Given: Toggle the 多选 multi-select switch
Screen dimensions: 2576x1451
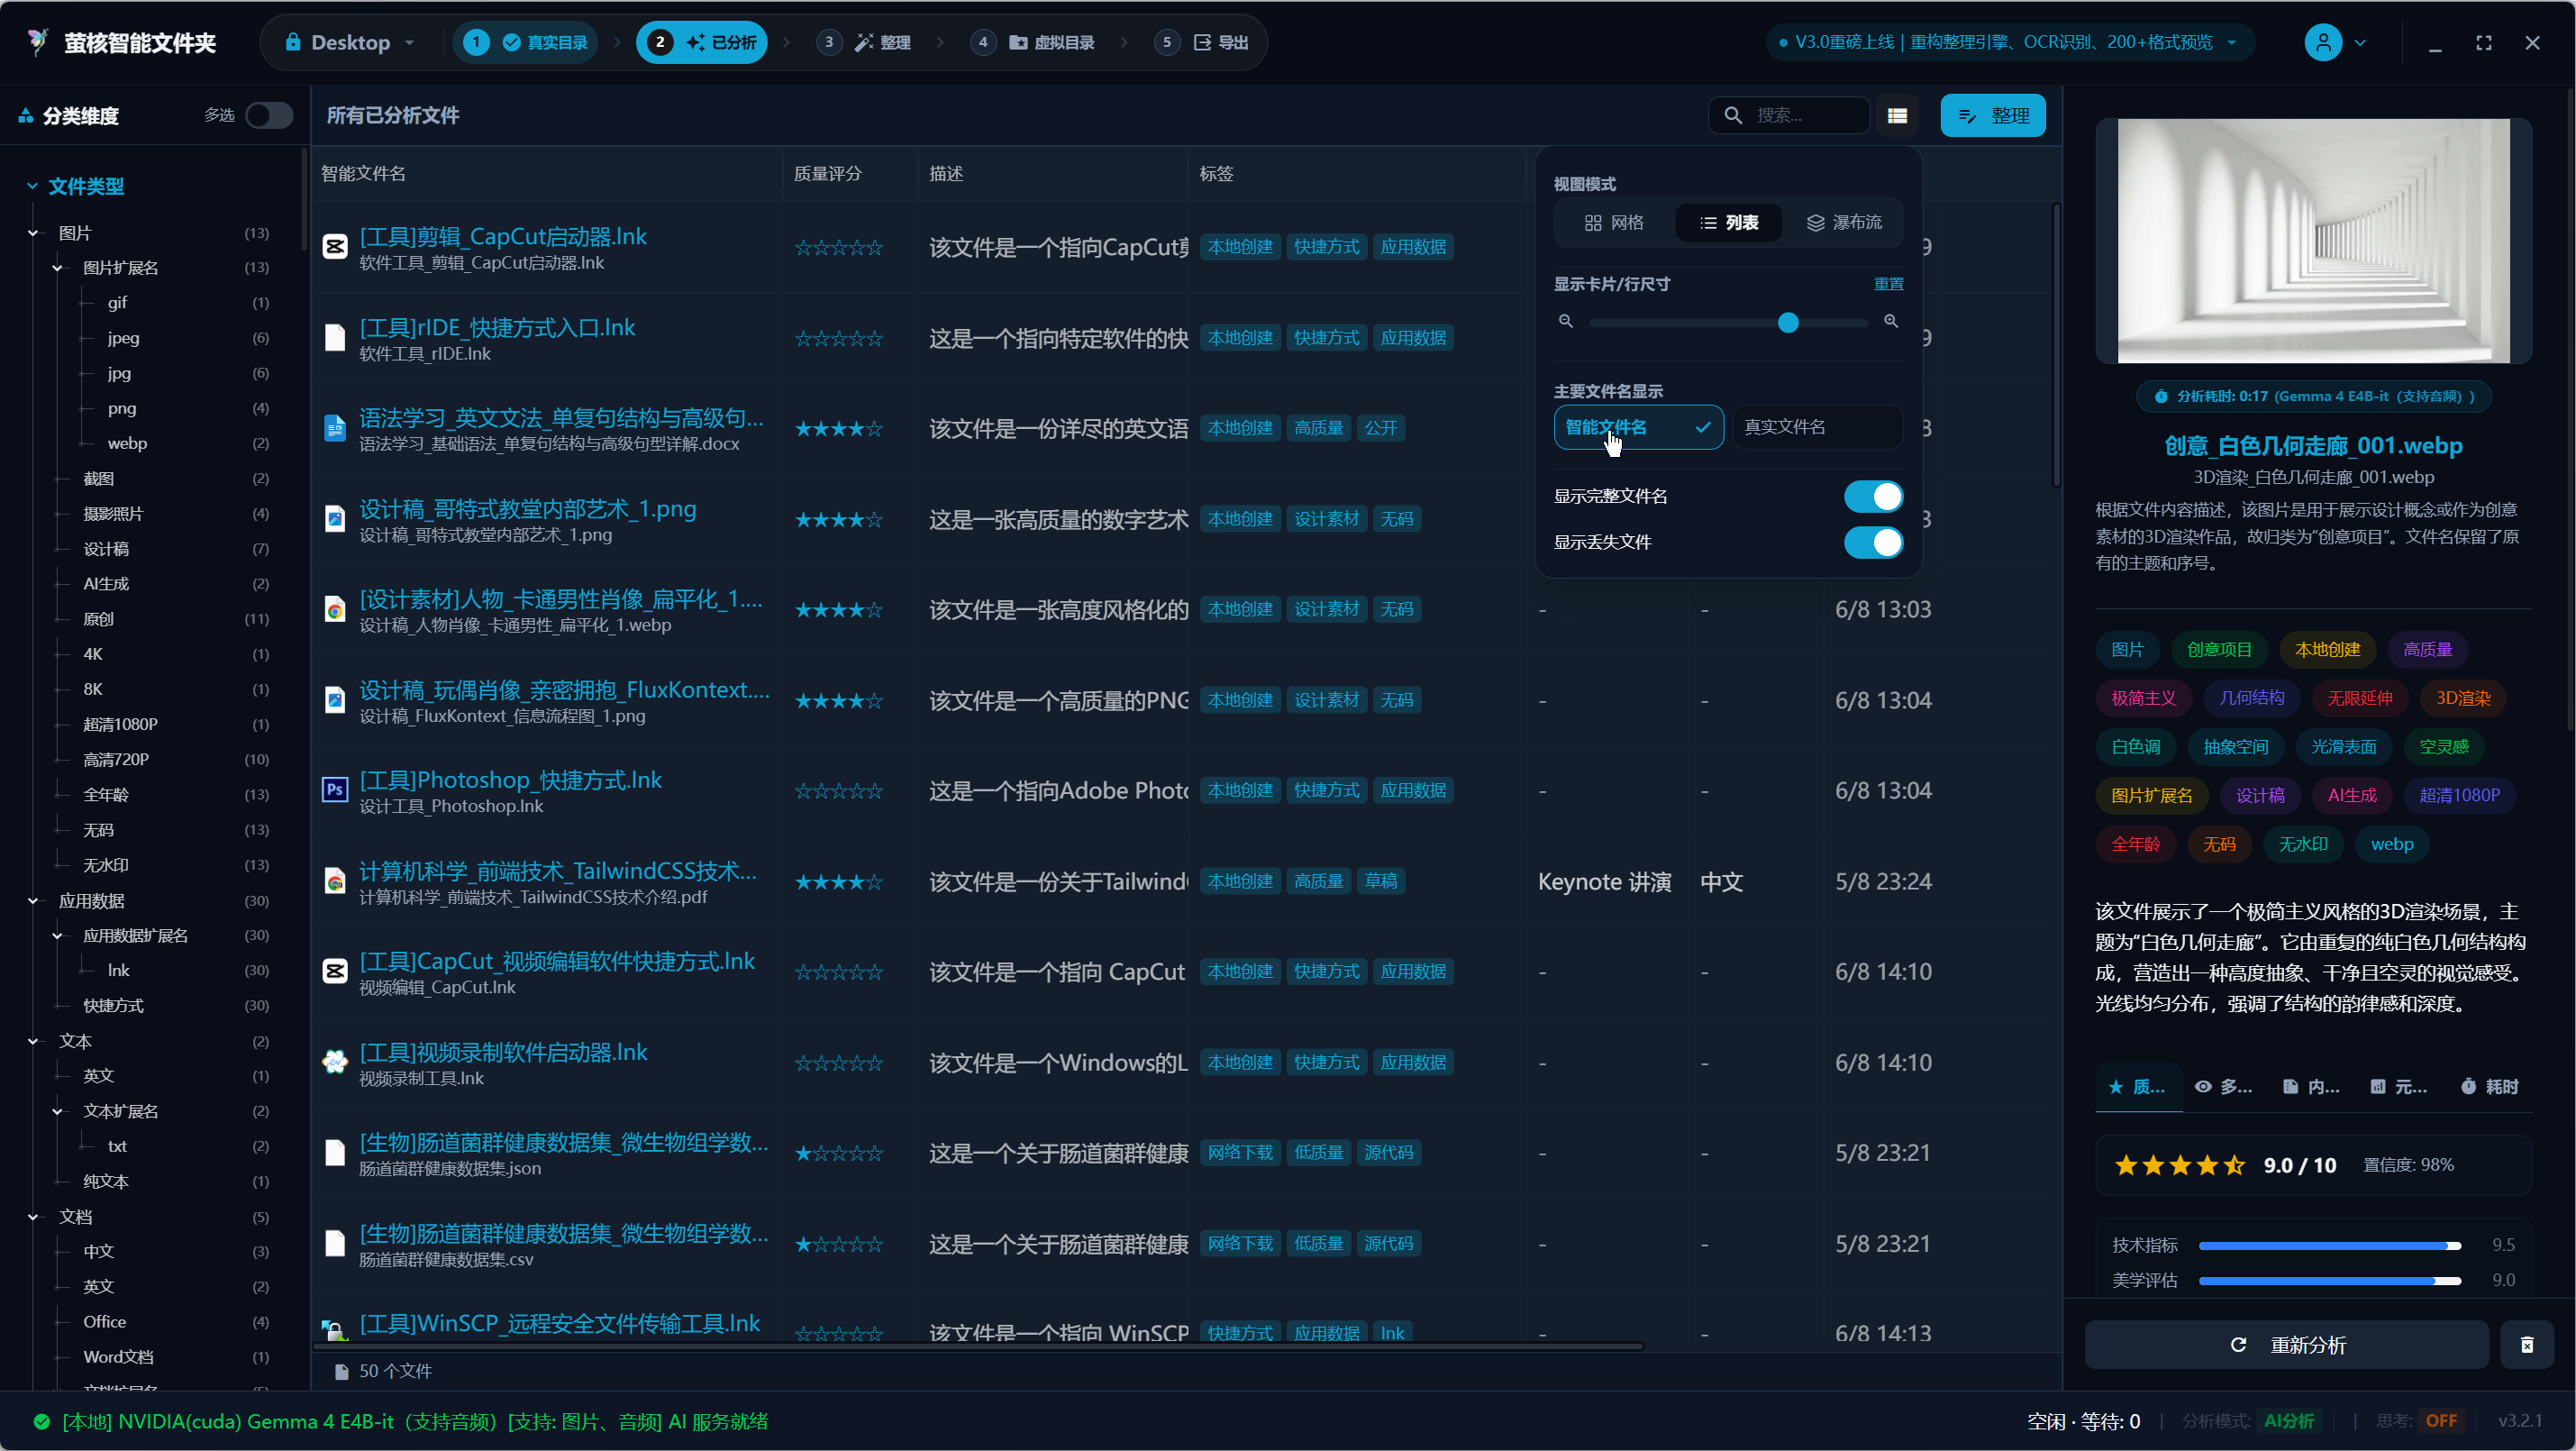Looking at the screenshot, I should (x=270, y=116).
